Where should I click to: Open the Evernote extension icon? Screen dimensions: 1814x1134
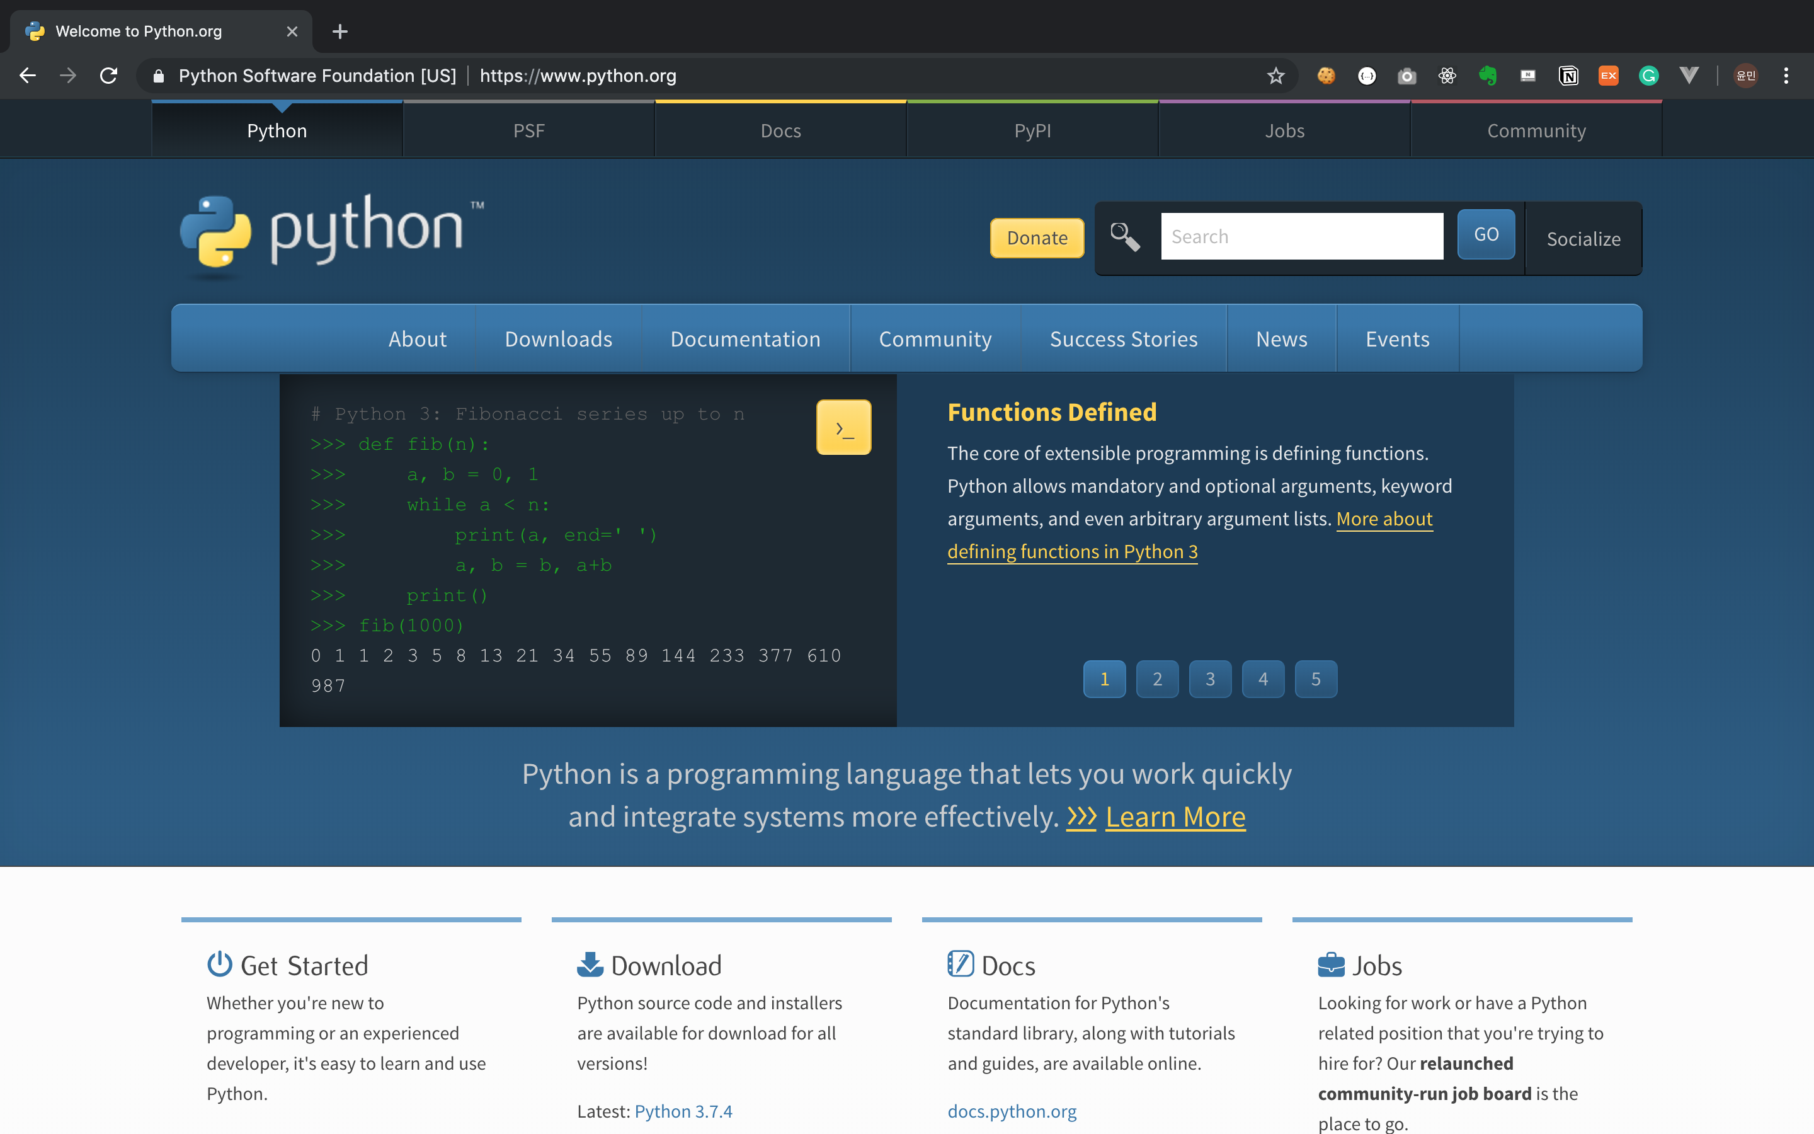coord(1487,76)
